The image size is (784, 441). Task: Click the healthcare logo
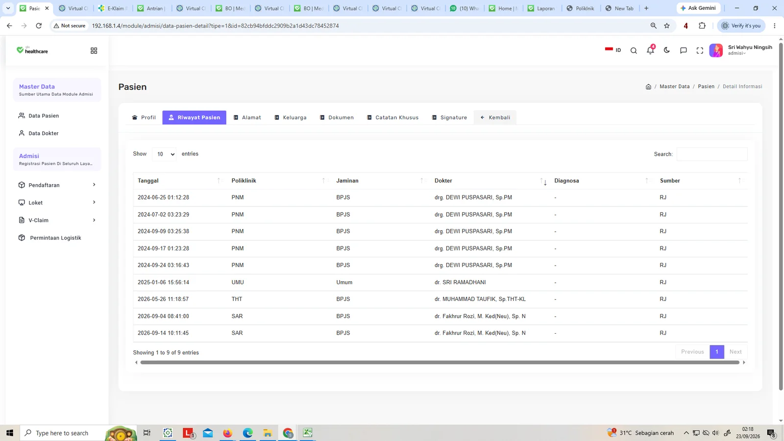coord(32,50)
